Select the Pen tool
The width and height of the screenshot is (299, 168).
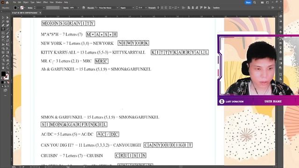click(x=3, y=25)
